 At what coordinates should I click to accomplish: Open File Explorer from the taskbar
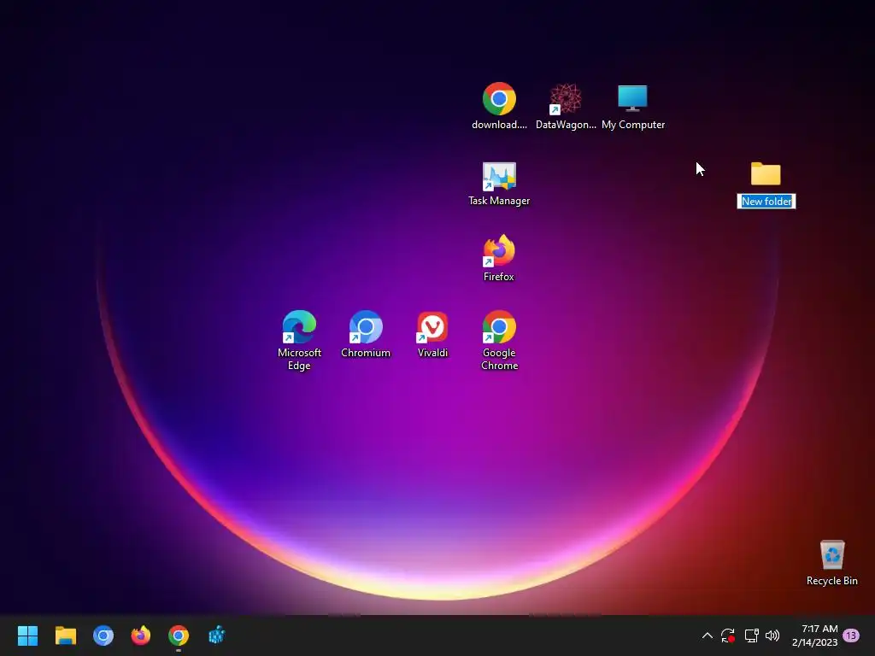[65, 635]
